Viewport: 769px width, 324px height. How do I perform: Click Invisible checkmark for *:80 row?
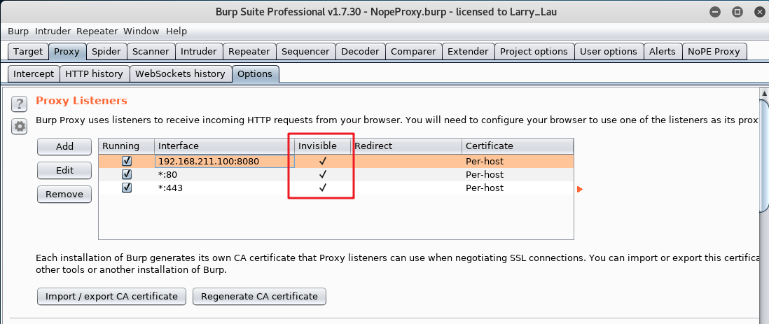coord(323,174)
